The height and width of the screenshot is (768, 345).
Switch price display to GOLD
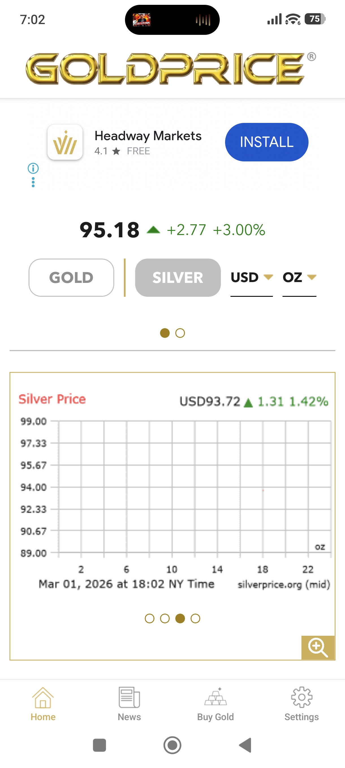tap(72, 278)
